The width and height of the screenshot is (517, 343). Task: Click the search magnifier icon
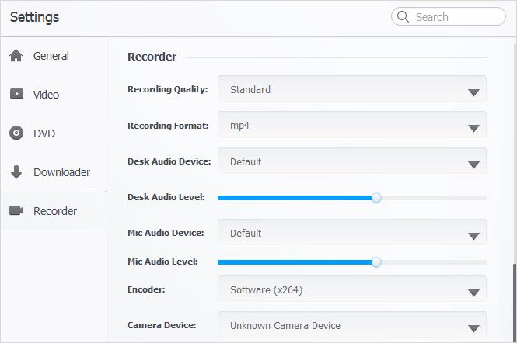403,16
